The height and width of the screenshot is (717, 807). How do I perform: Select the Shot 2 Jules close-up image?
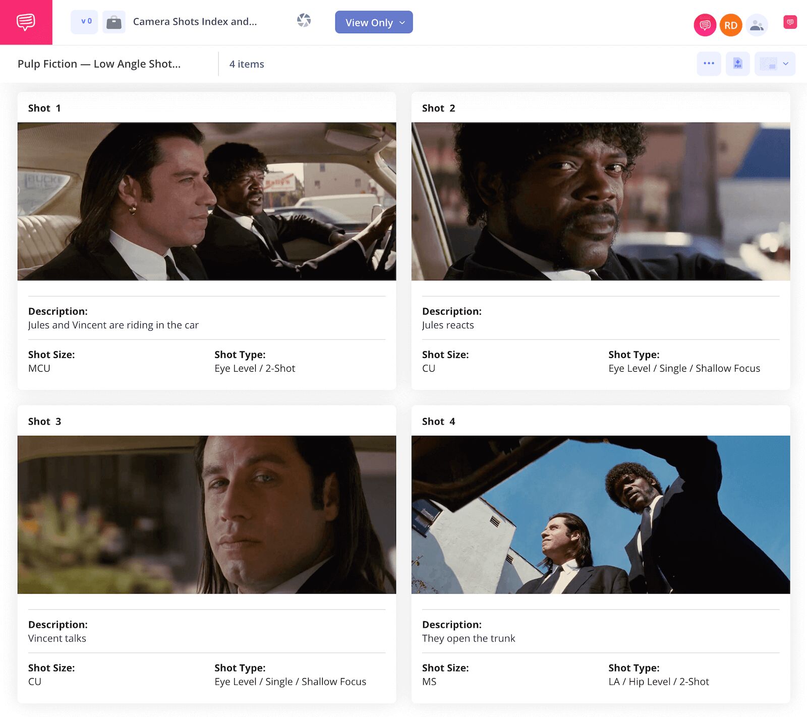[x=600, y=201]
